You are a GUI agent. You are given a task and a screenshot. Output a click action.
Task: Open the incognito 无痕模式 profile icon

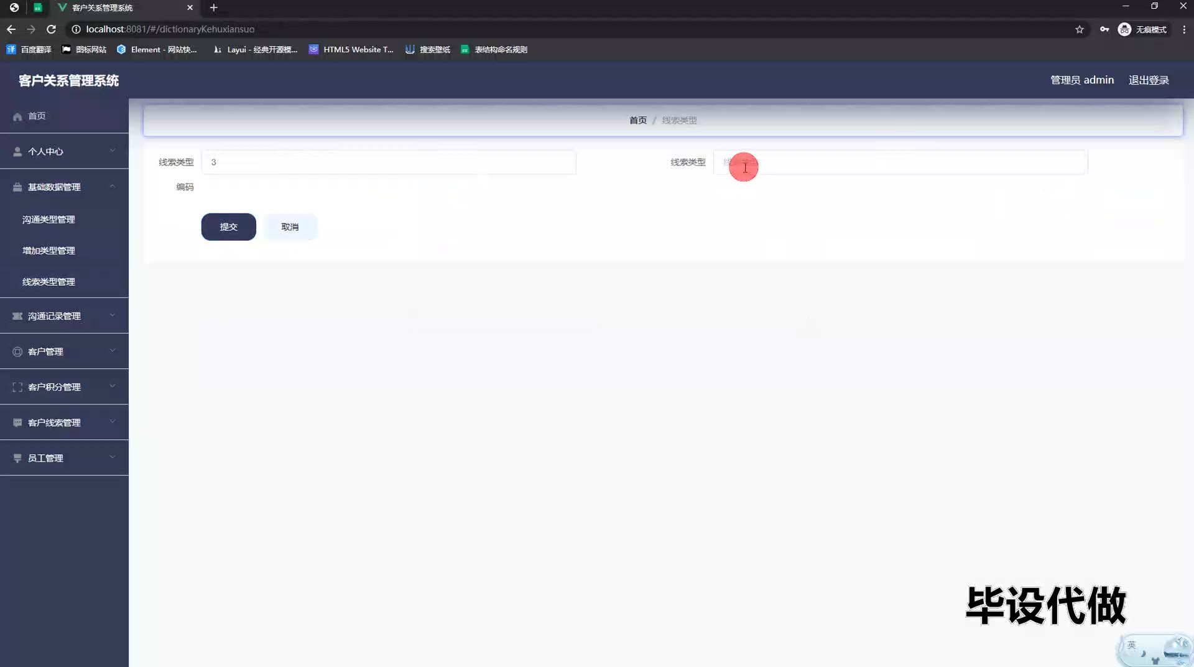(1142, 29)
